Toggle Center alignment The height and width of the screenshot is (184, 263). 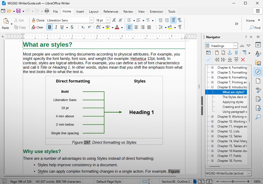[136, 27]
